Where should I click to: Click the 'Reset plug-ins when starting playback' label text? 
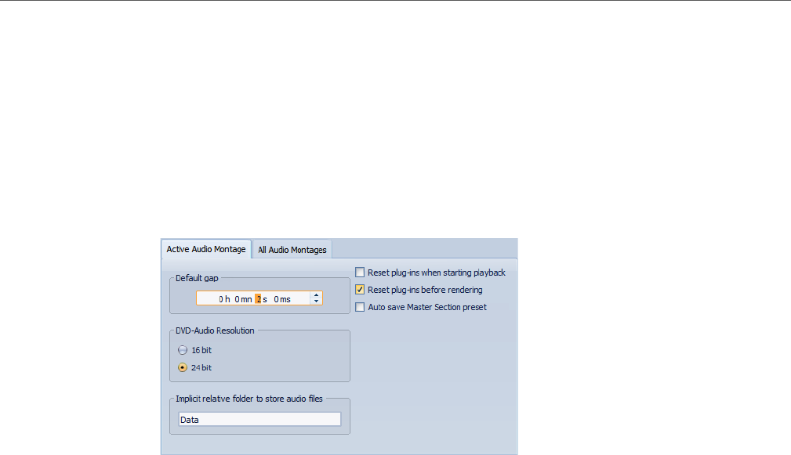coord(437,273)
